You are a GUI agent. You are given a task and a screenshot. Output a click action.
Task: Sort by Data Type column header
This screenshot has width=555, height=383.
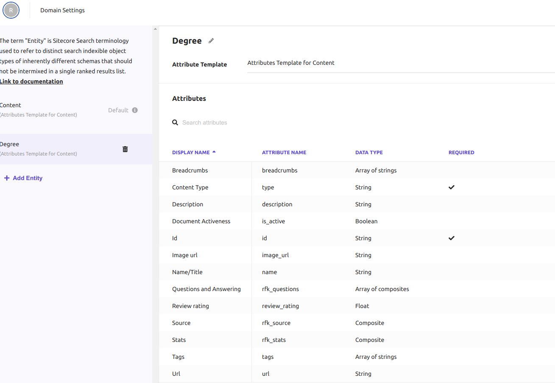click(369, 153)
